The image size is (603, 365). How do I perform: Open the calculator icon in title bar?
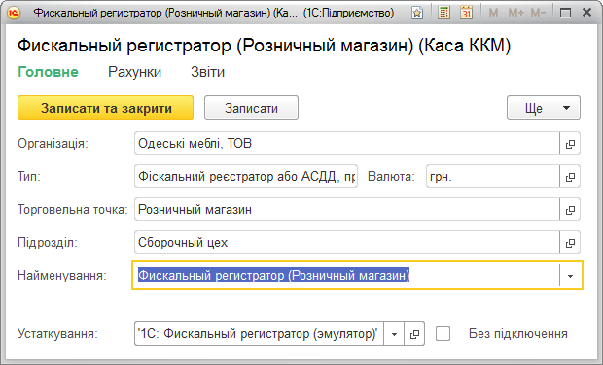click(443, 13)
